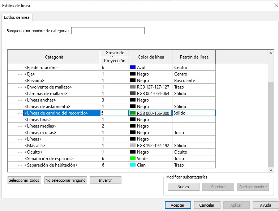Open line weight cell for Líneas anchas

114,100
